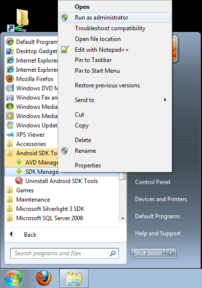Launch Firefox from the taskbar

44,278
